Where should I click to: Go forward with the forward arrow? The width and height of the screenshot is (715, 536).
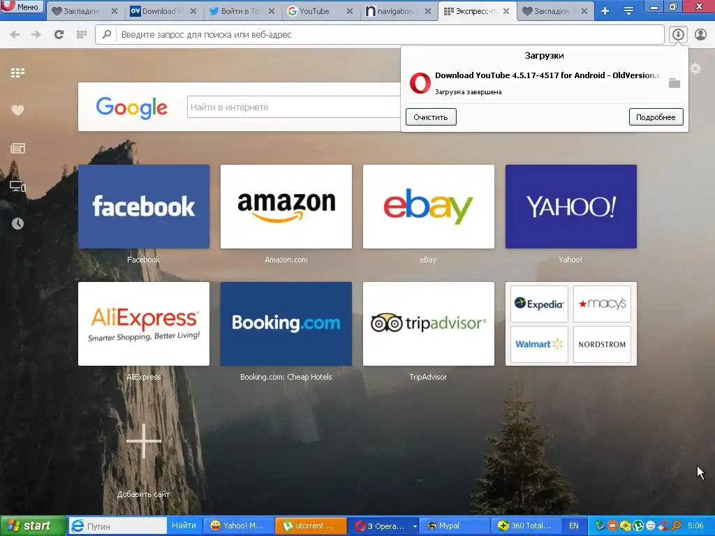[36, 35]
